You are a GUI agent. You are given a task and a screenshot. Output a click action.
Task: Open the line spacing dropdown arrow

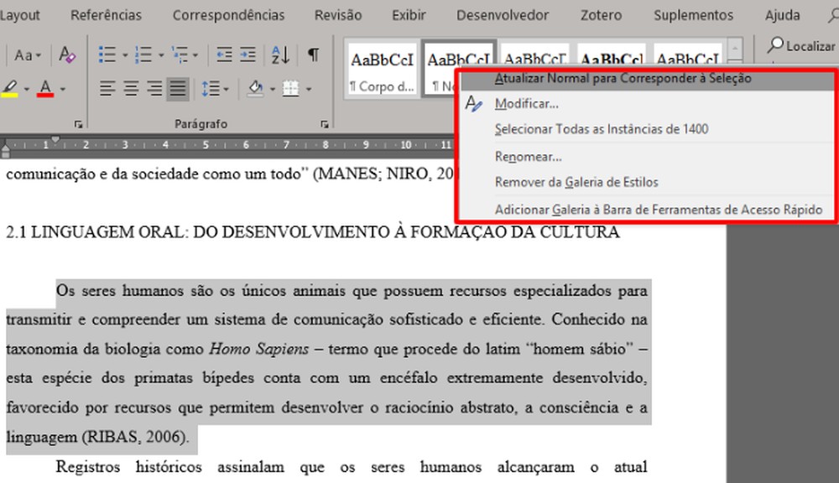coord(225,88)
